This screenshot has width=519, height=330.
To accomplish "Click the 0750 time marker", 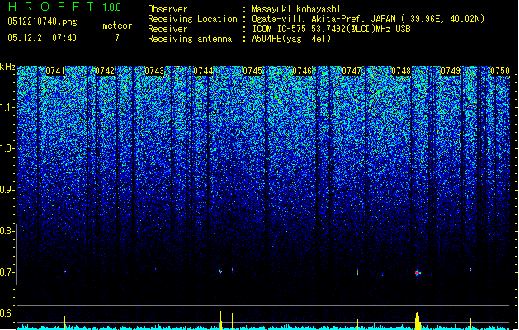I will click(500, 71).
